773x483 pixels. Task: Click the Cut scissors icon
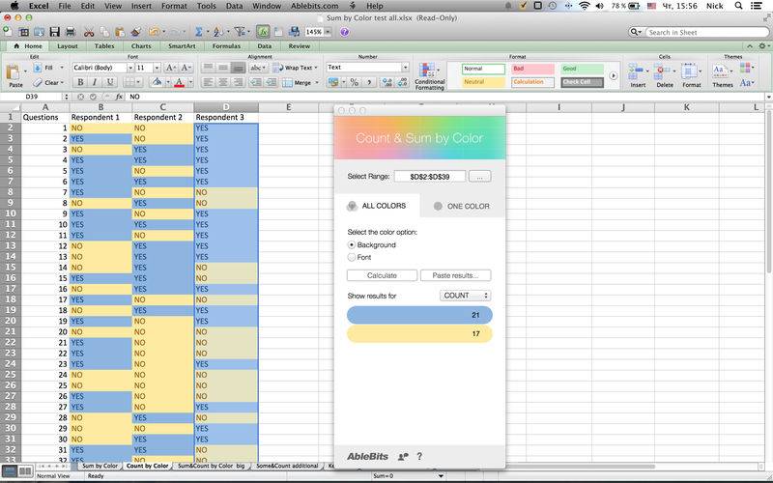tap(89, 32)
